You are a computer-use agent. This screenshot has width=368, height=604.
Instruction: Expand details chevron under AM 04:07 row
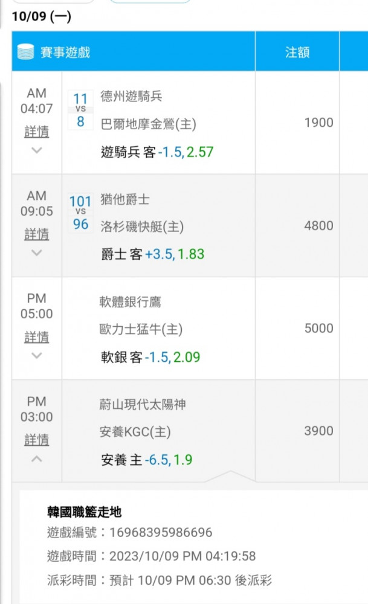[37, 150]
